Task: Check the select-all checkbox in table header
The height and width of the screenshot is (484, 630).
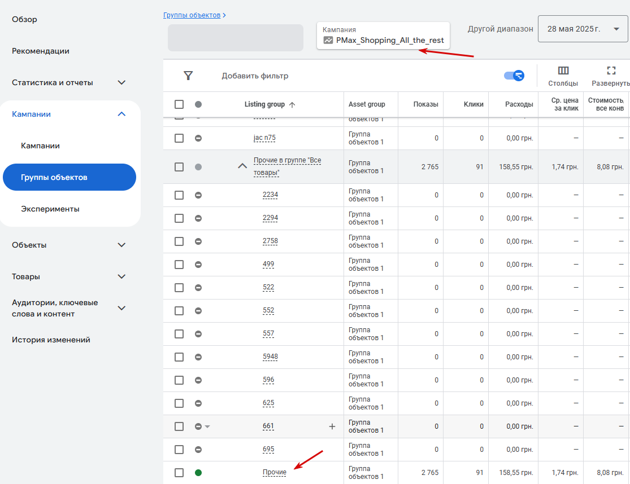Action: (179, 104)
